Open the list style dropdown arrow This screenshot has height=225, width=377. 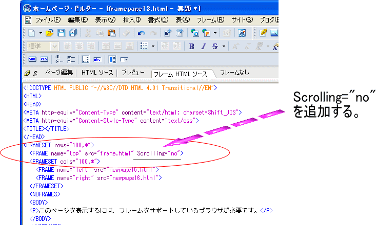[x=153, y=46]
